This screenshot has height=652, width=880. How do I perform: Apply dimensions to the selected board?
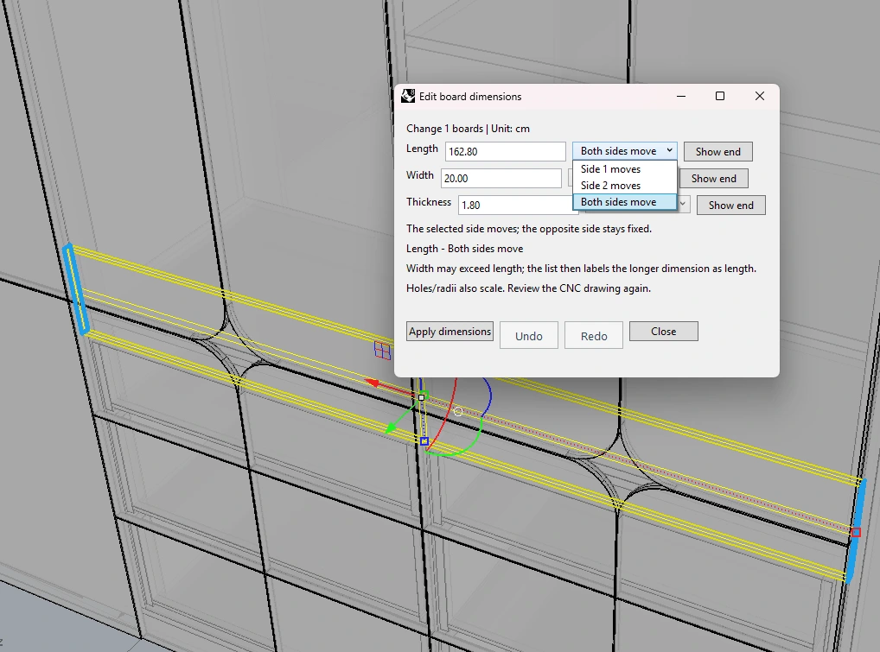point(450,332)
